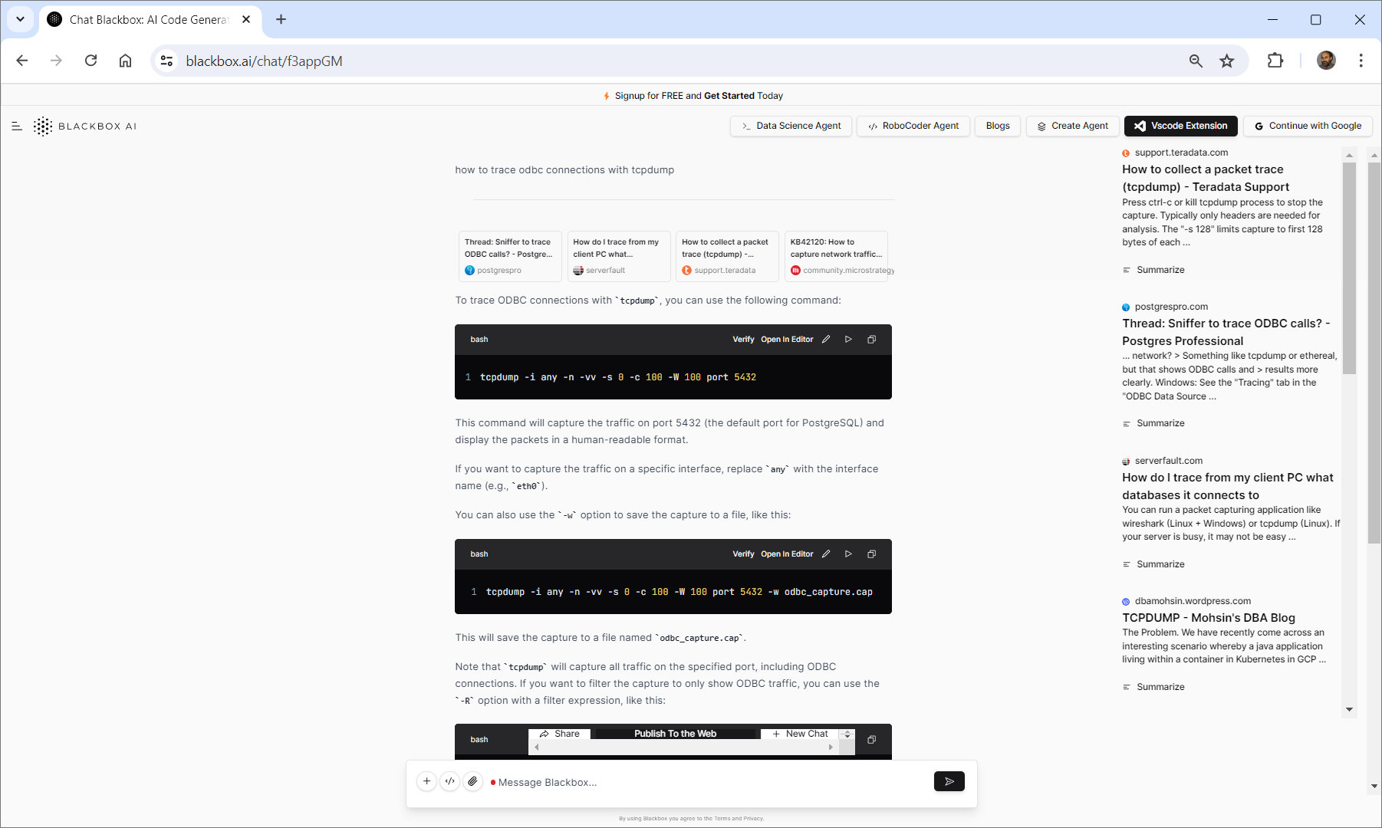Run the first bash code block
The width and height of the screenshot is (1382, 828).
point(848,340)
